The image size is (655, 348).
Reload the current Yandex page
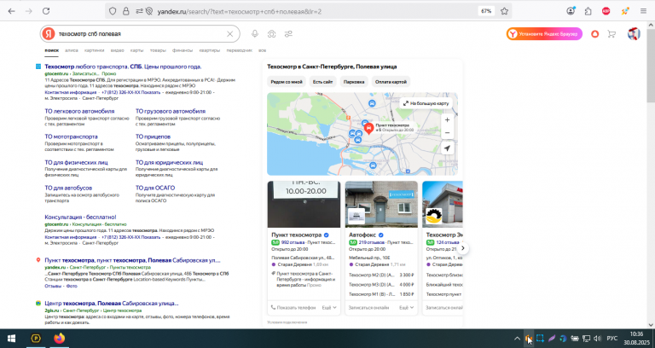46,11
